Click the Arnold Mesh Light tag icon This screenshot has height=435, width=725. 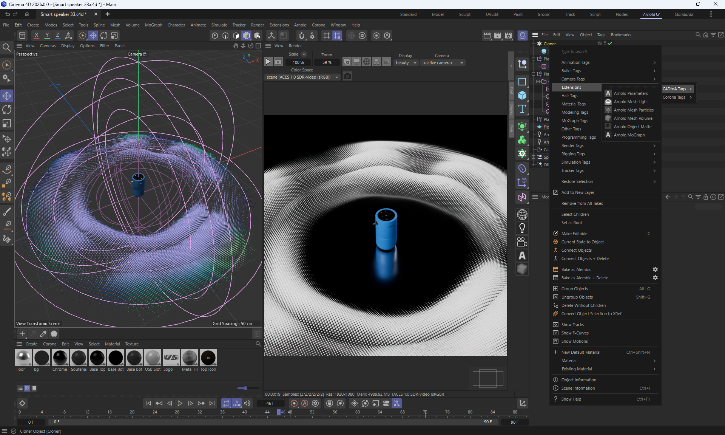click(608, 102)
